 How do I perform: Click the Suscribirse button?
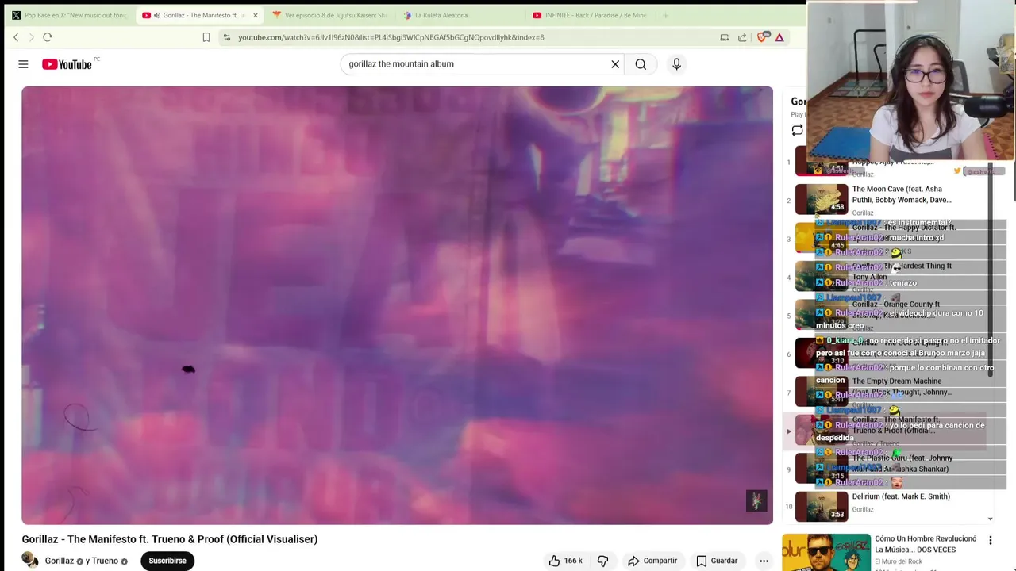[x=167, y=561]
